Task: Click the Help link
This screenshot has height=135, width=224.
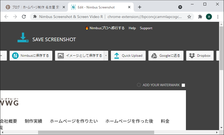Action: point(132,28)
